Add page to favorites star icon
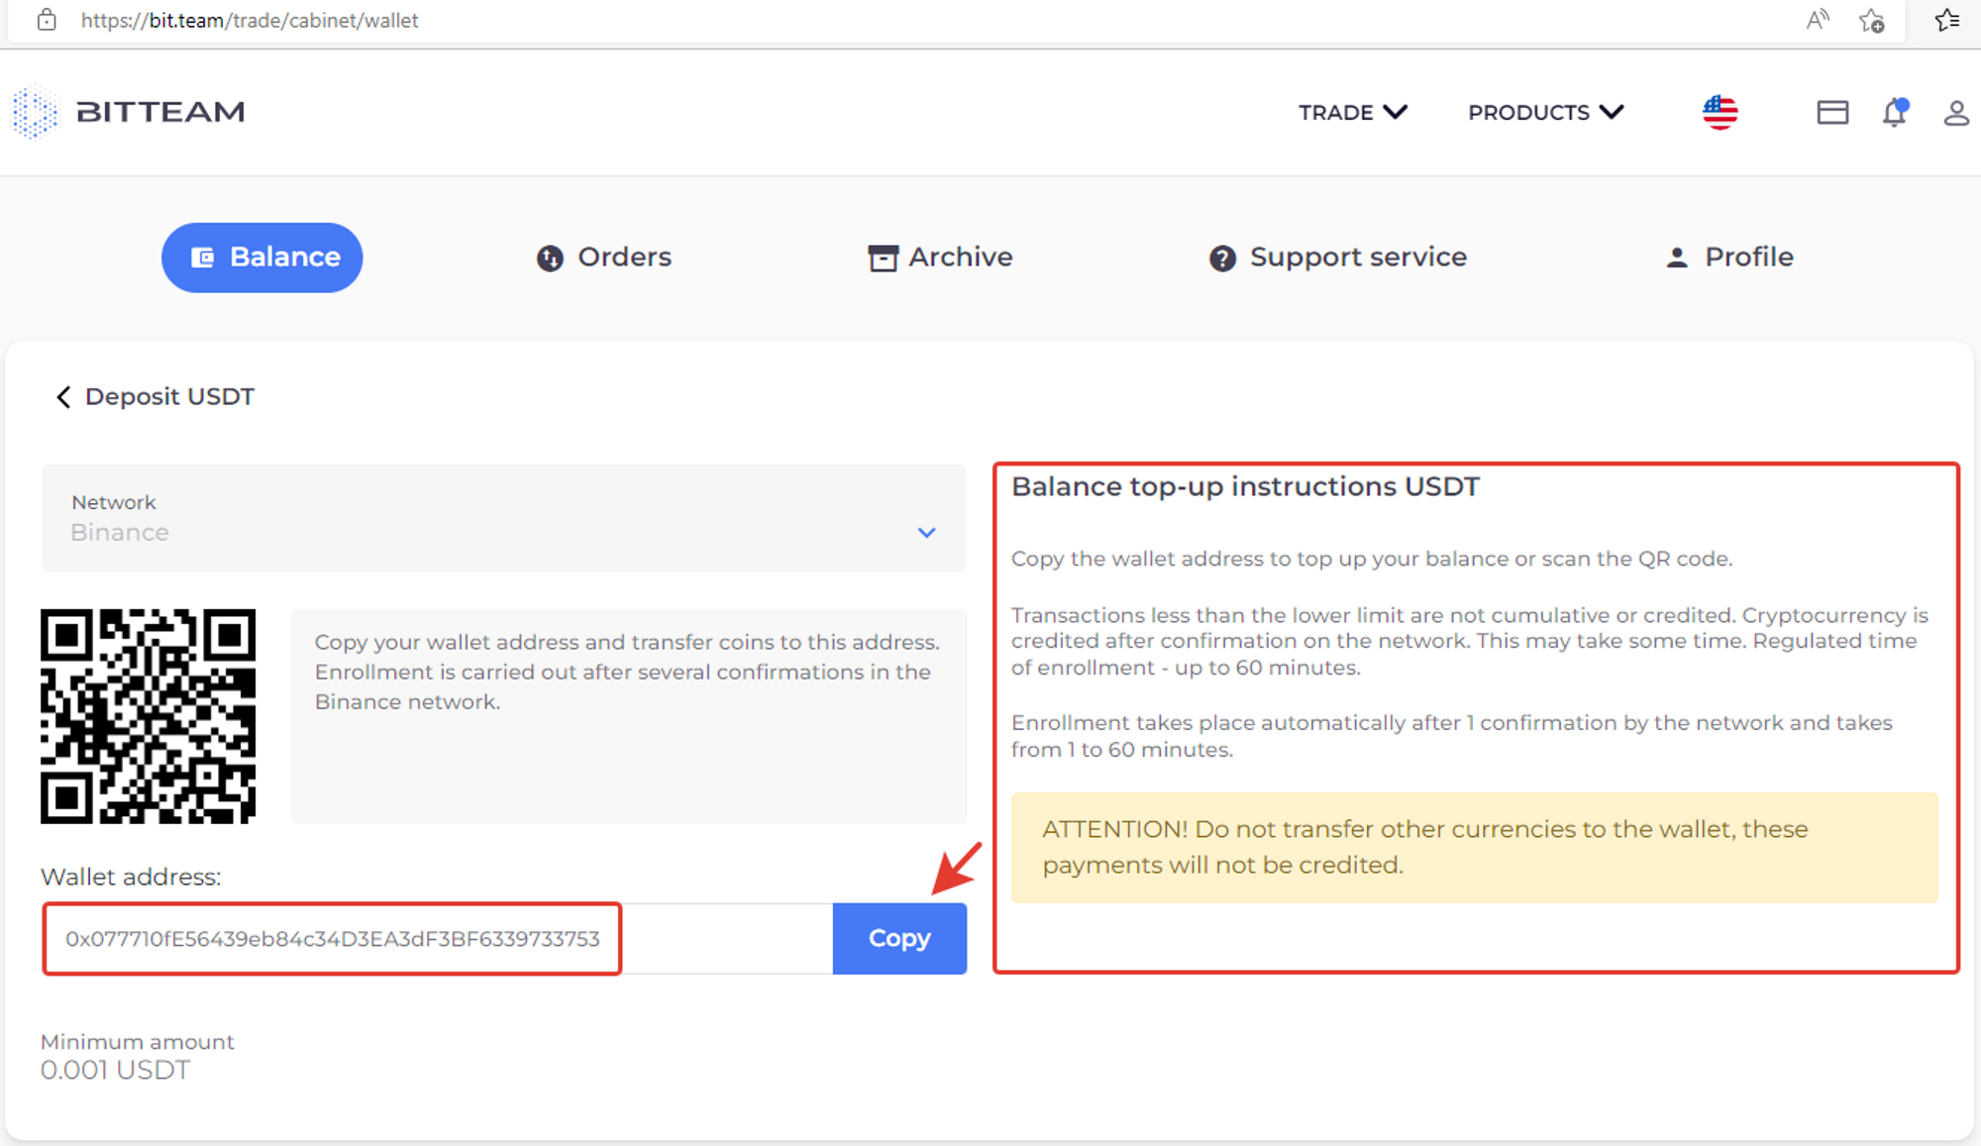 (x=1871, y=20)
